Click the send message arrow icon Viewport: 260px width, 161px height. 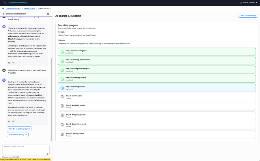(47, 154)
